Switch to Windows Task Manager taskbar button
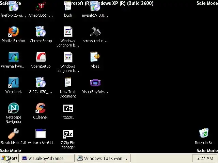This screenshot has width=218, height=163. coord(103,158)
